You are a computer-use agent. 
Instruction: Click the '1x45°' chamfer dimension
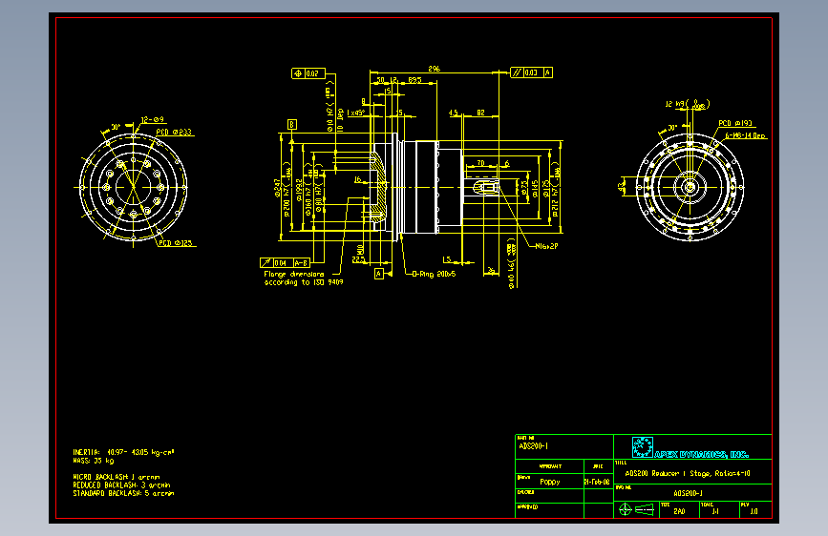(355, 113)
